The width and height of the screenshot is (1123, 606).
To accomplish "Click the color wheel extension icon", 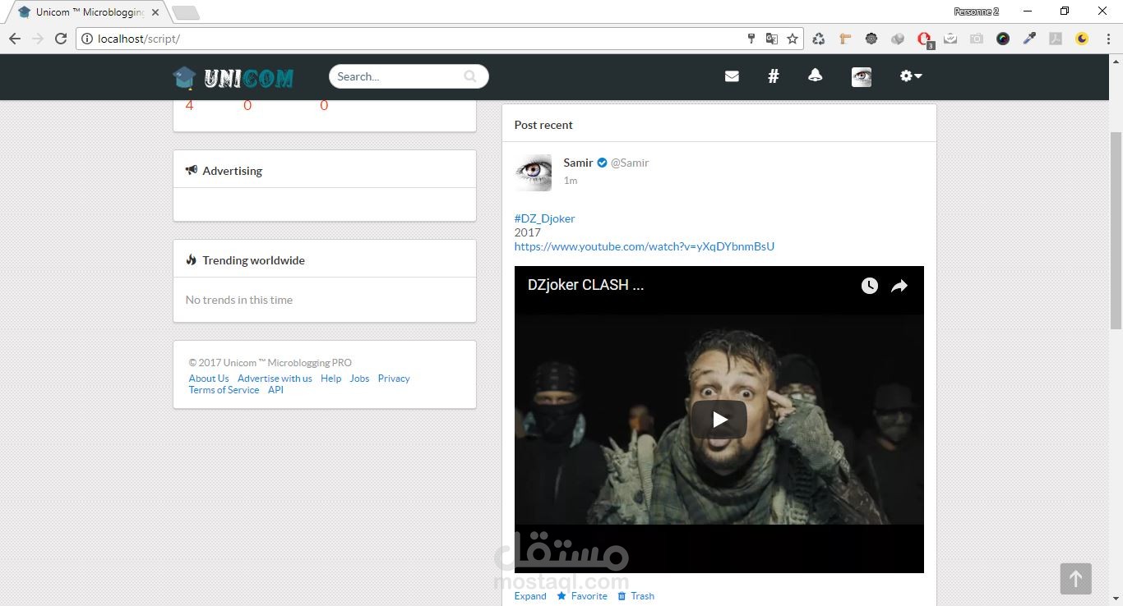I will 1003,39.
